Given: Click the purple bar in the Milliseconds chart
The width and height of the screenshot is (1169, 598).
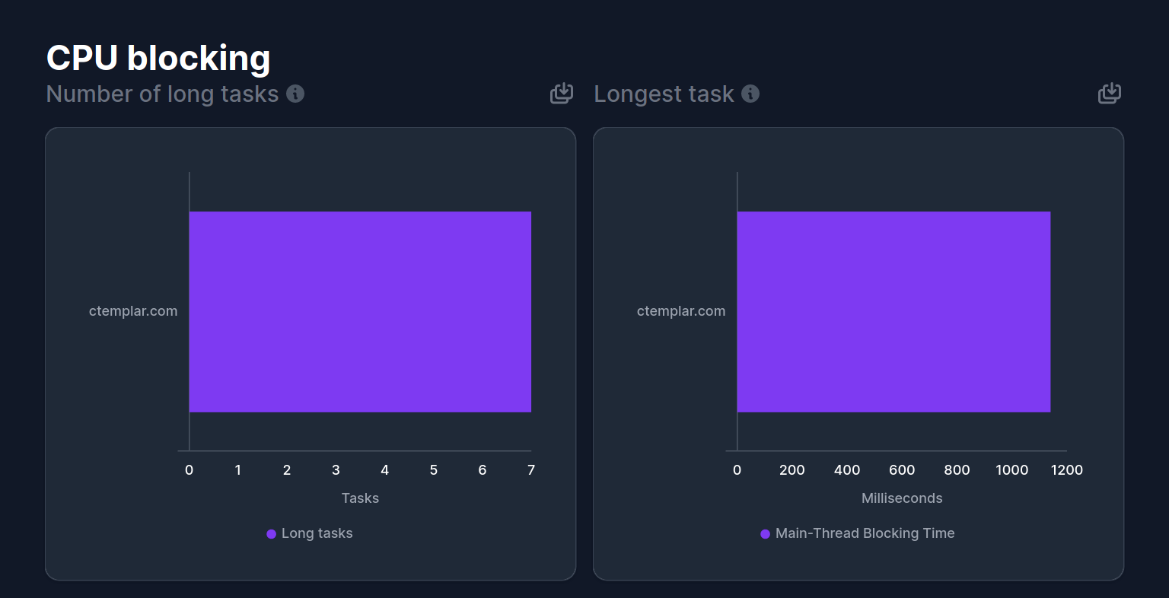Looking at the screenshot, I should click(893, 311).
